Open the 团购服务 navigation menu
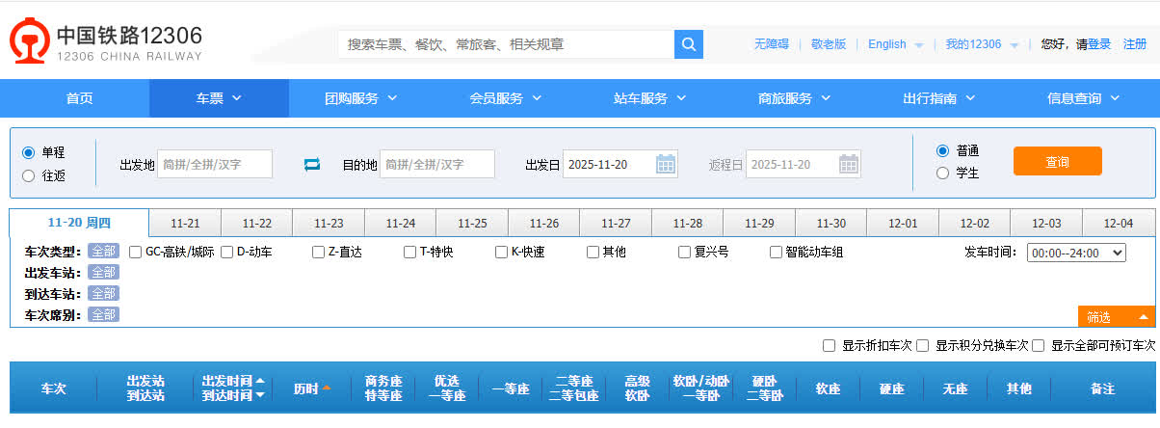1160x428 pixels. click(x=361, y=98)
